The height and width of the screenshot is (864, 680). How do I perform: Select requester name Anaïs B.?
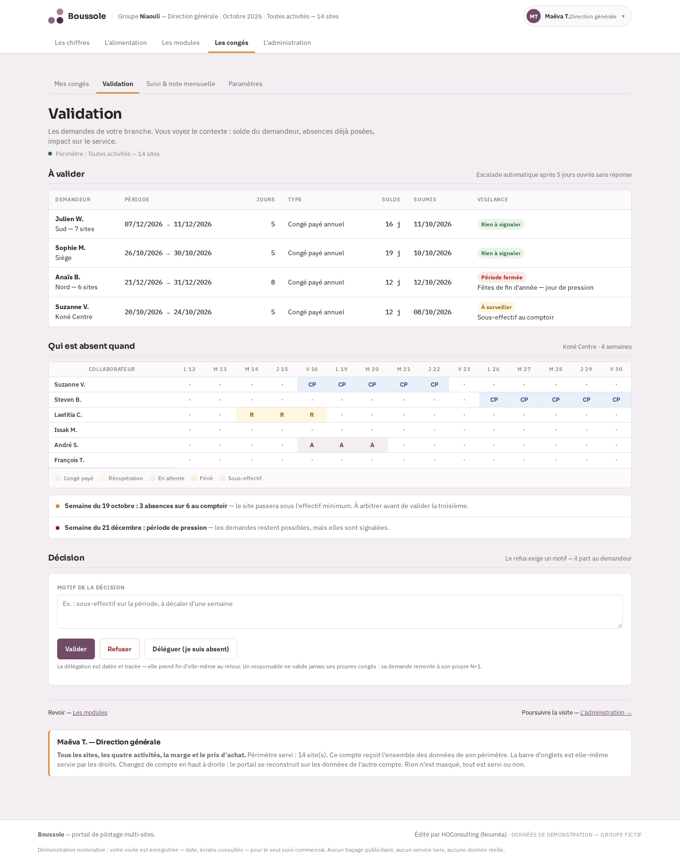(x=68, y=277)
